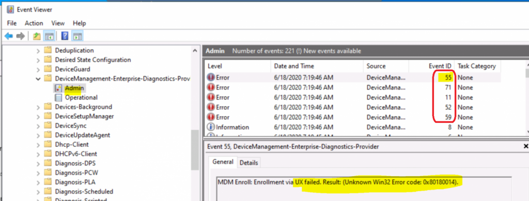529x201 pixels.
Task: Select the Diagnosis-PLA tree item
Action: [x=75, y=182]
